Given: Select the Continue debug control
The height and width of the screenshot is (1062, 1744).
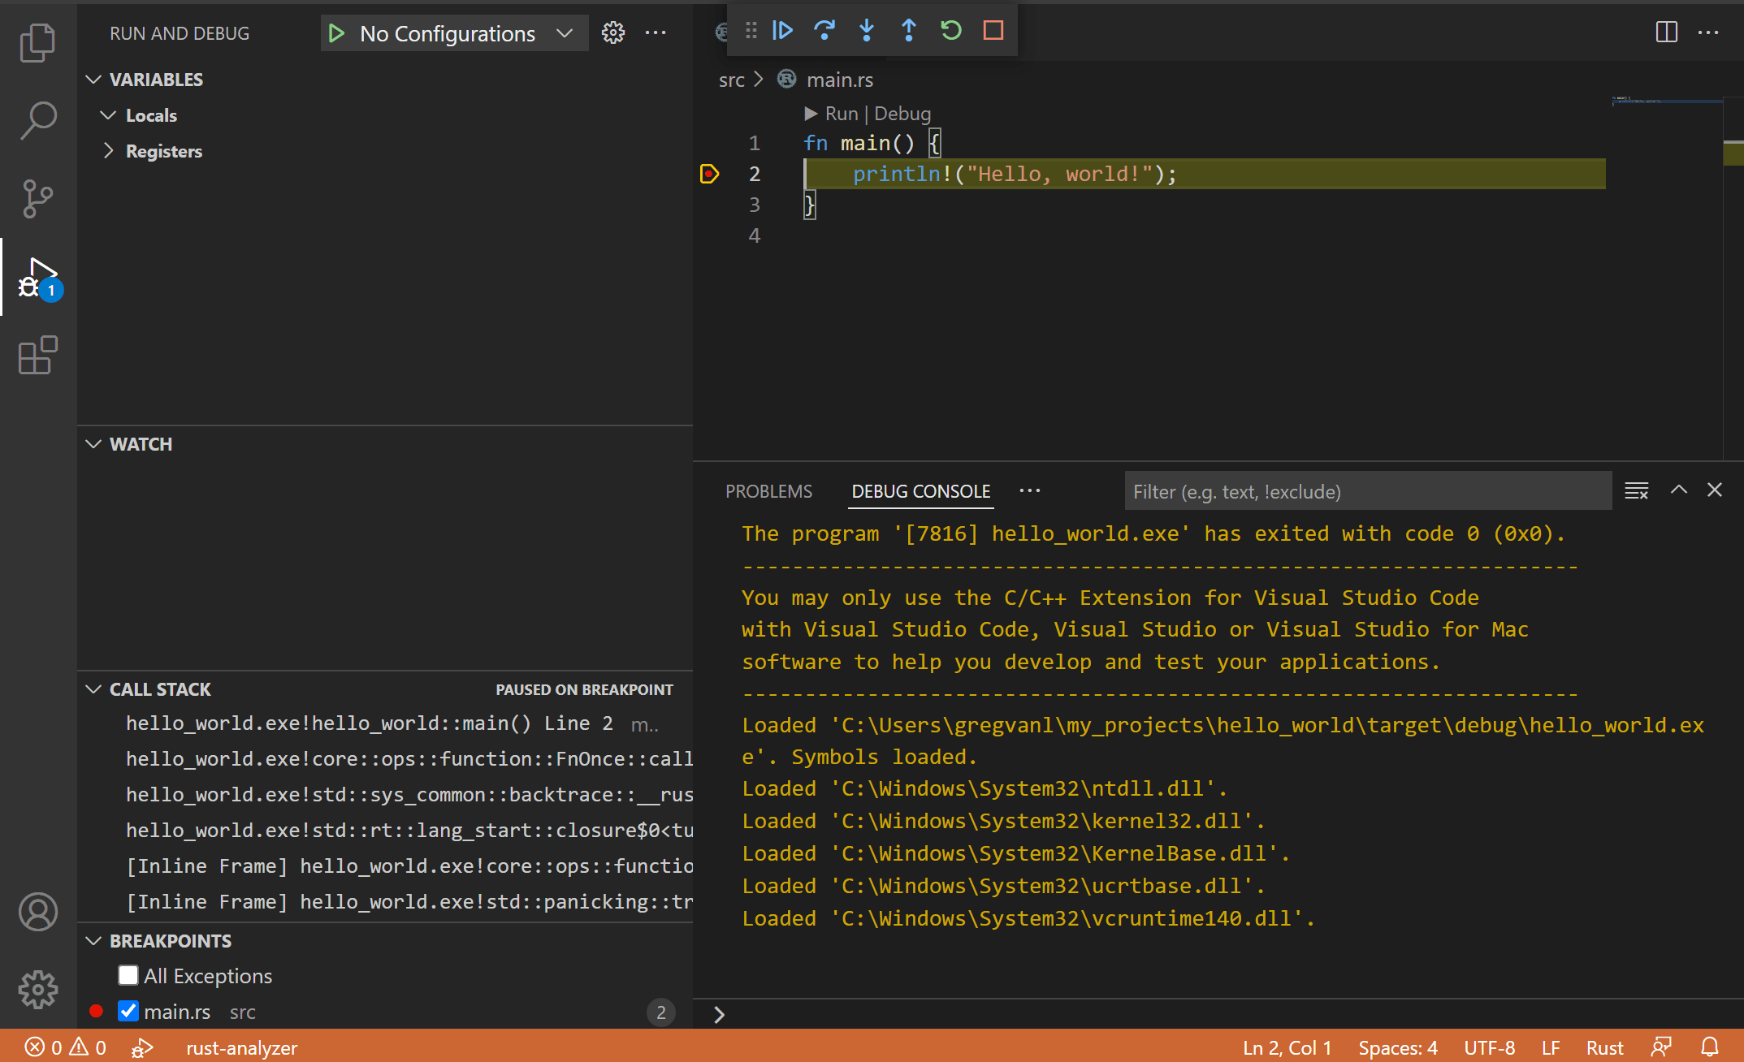Looking at the screenshot, I should (x=782, y=31).
